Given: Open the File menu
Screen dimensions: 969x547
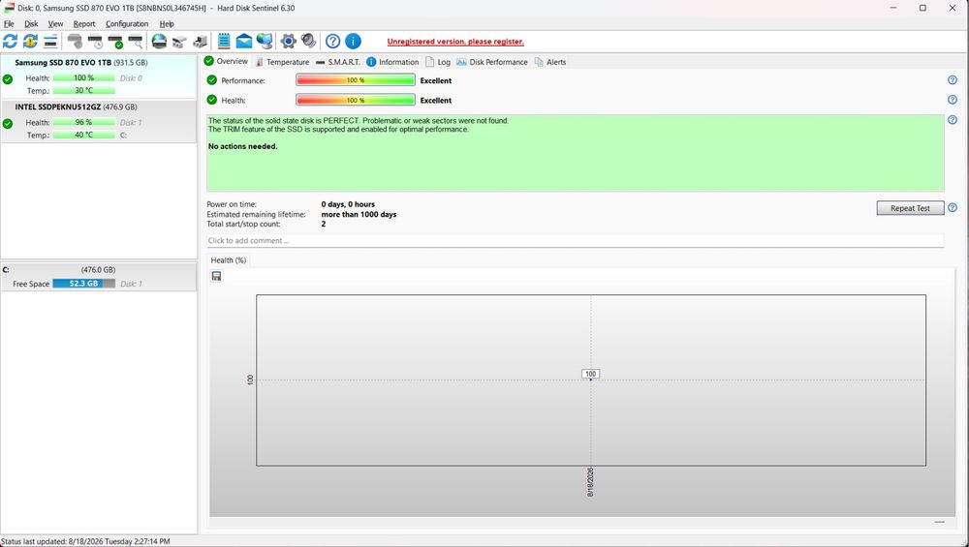Looking at the screenshot, I should click(x=9, y=24).
